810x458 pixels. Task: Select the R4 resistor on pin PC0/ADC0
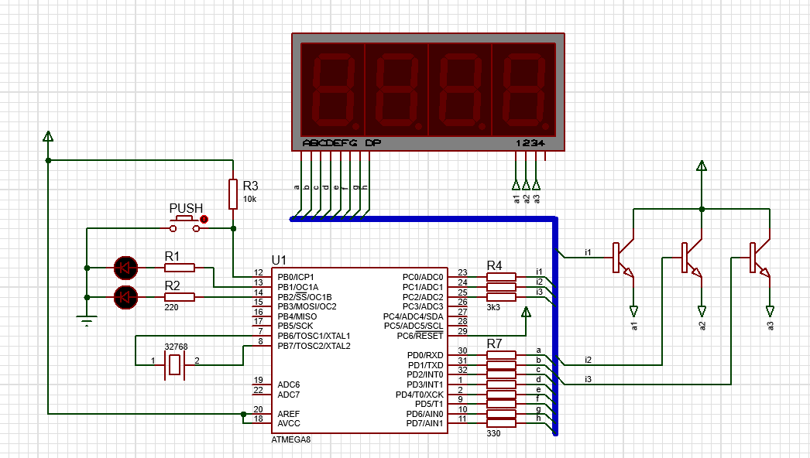click(x=501, y=277)
